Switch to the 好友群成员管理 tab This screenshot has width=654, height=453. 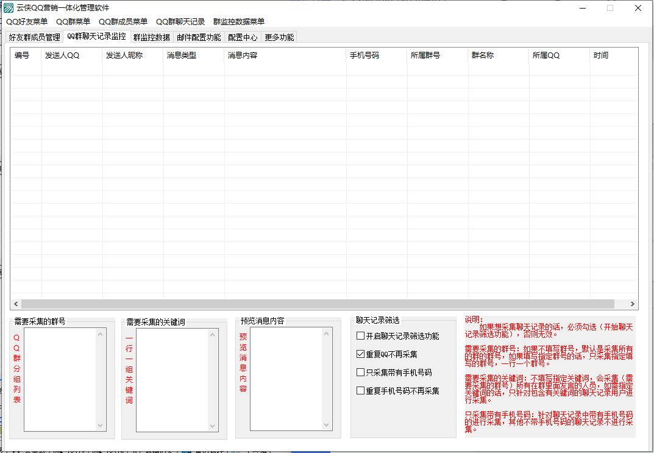point(34,37)
